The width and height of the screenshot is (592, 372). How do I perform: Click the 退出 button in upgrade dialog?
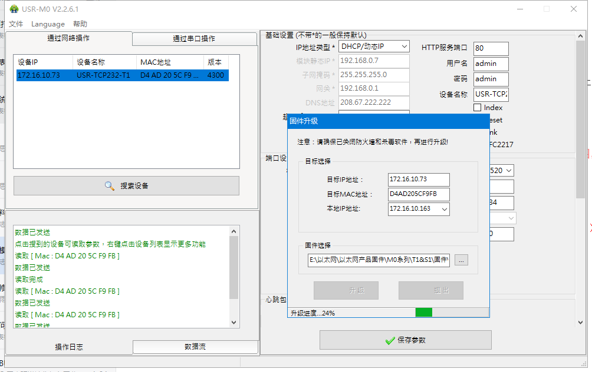(430, 291)
